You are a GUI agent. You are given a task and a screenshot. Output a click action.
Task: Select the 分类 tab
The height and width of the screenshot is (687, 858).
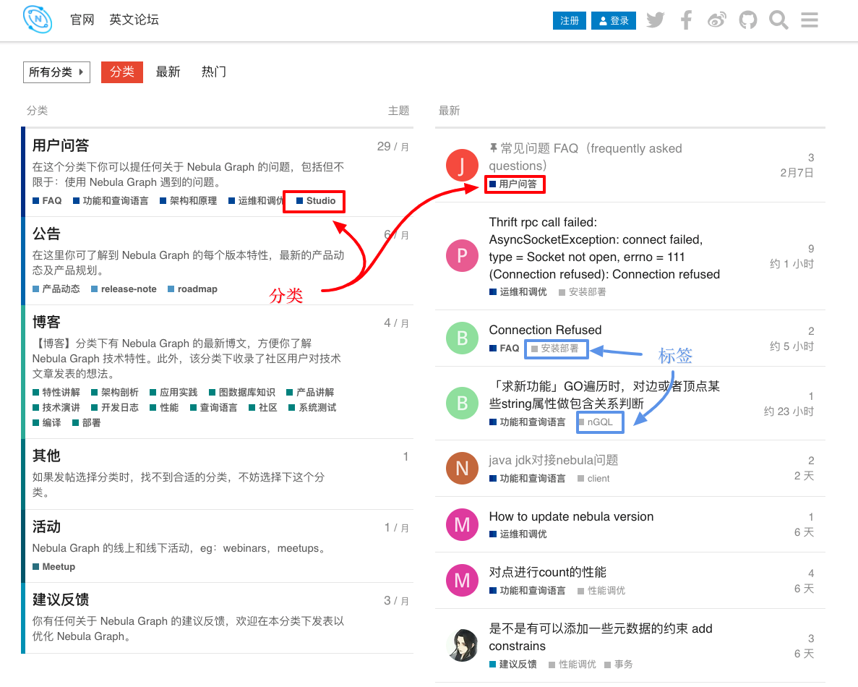tap(122, 72)
